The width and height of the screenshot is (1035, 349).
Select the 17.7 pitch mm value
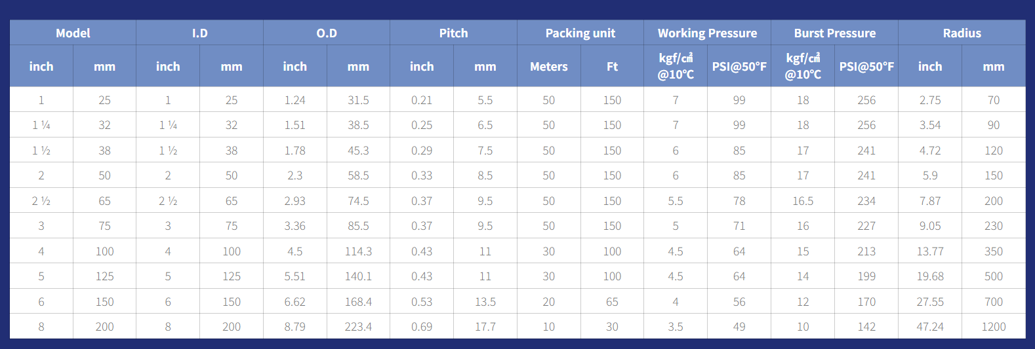[485, 327]
